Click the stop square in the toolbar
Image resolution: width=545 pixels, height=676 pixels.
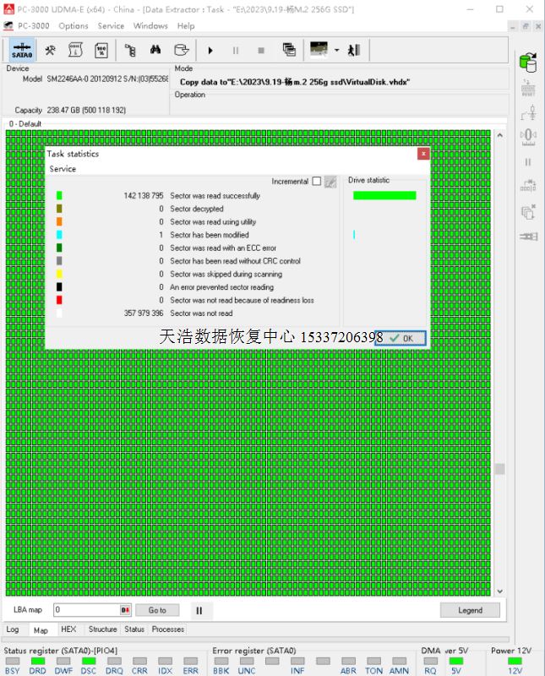click(261, 50)
